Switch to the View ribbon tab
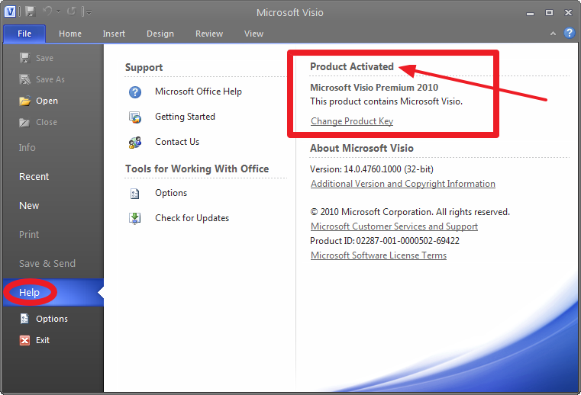The image size is (581, 395). coord(253,34)
